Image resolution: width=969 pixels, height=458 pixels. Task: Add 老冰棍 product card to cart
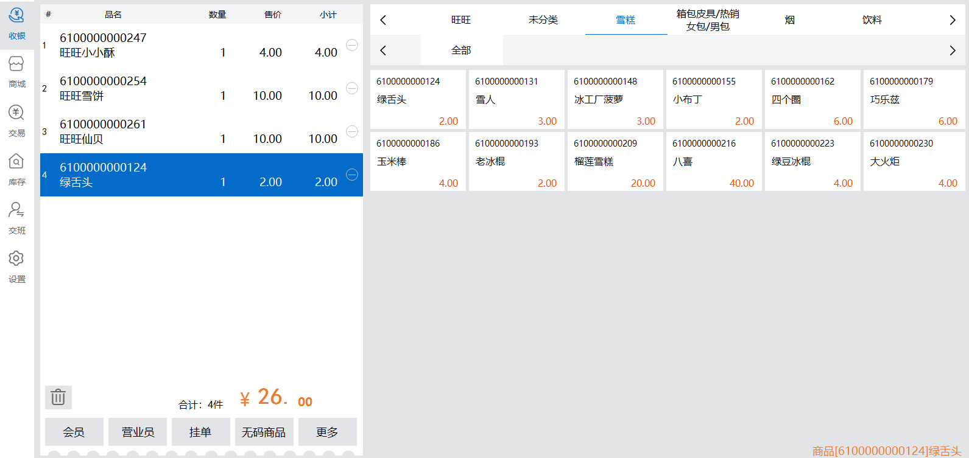point(516,162)
